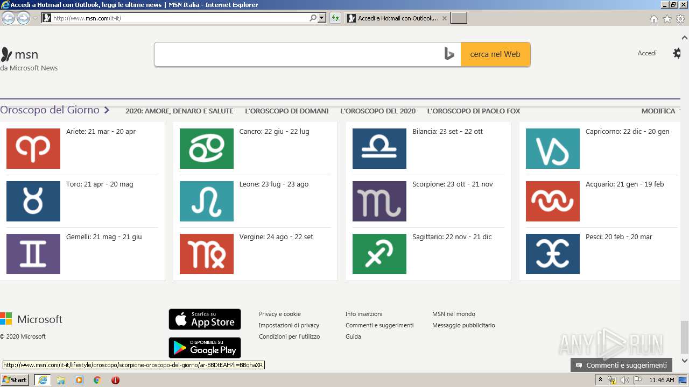Open Chrome from the taskbar
Screen dimensions: 689x387
pos(97,380)
